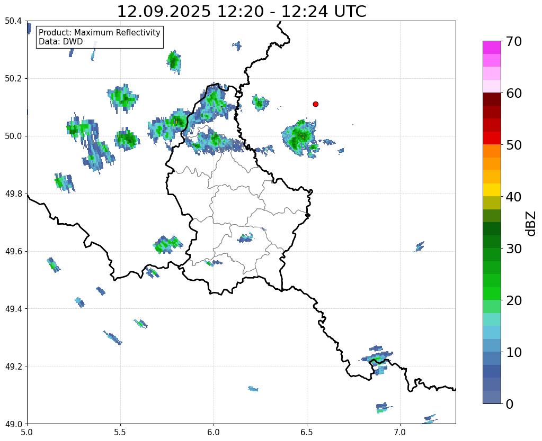Screen dimensions: 542x441
Task: Click the 60 tick label on the colorbar
Action: [513, 93]
